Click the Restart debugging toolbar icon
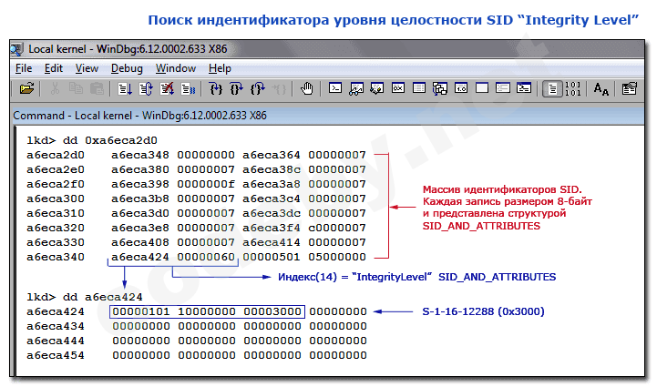Image resolution: width=657 pixels, height=387 pixels. click(146, 89)
